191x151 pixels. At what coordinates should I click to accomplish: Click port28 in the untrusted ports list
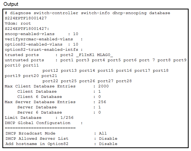pyautogui.click(x=124, y=81)
